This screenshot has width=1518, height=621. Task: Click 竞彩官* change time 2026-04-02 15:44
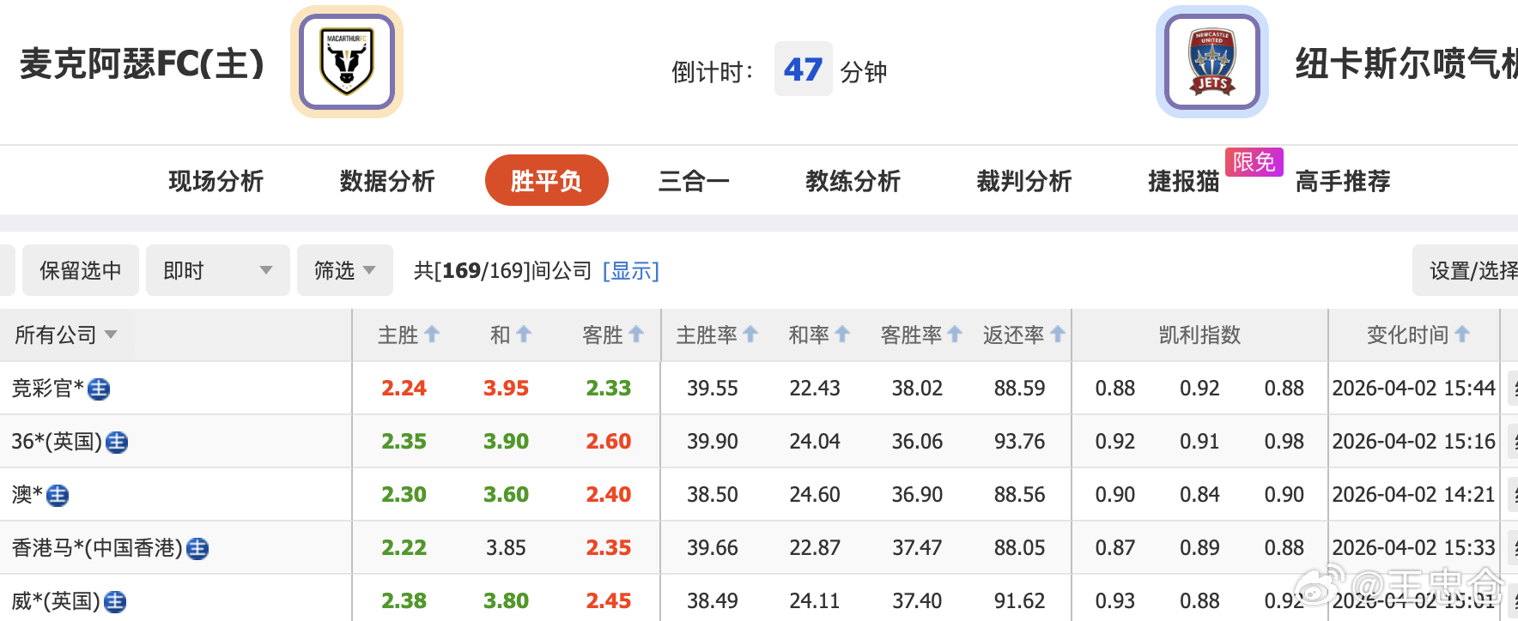[x=1413, y=389]
